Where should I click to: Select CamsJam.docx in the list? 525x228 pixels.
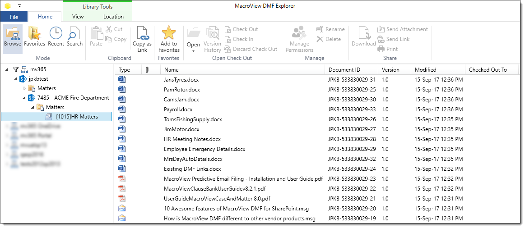tap(181, 100)
